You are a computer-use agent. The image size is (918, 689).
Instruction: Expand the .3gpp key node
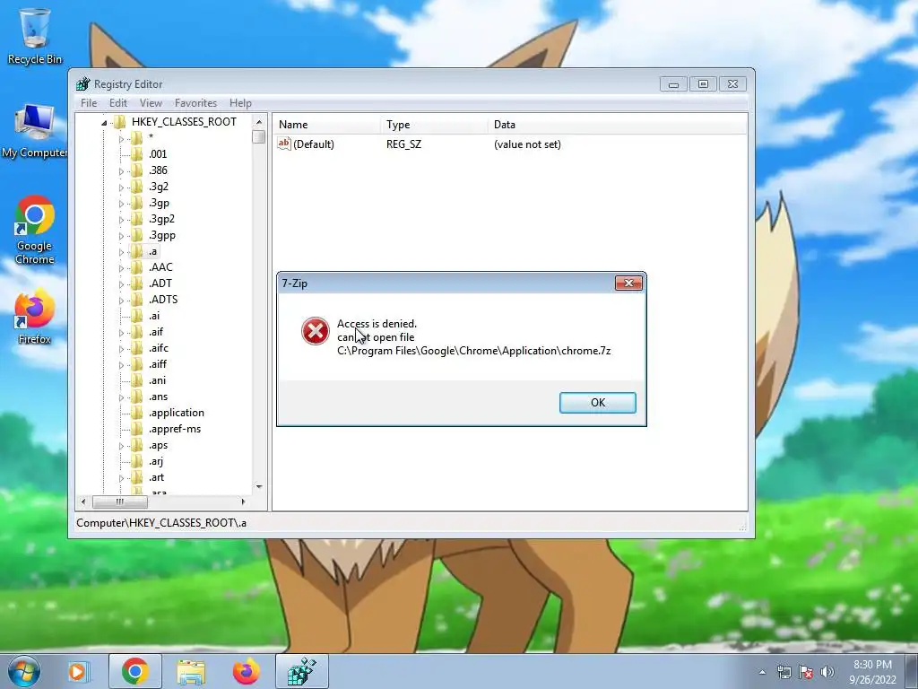point(121,236)
